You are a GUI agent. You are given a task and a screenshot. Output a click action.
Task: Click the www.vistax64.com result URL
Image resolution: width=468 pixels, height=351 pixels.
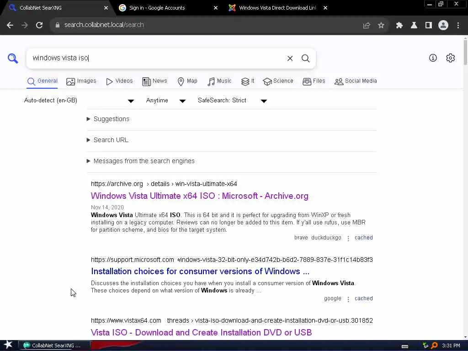[x=232, y=320]
